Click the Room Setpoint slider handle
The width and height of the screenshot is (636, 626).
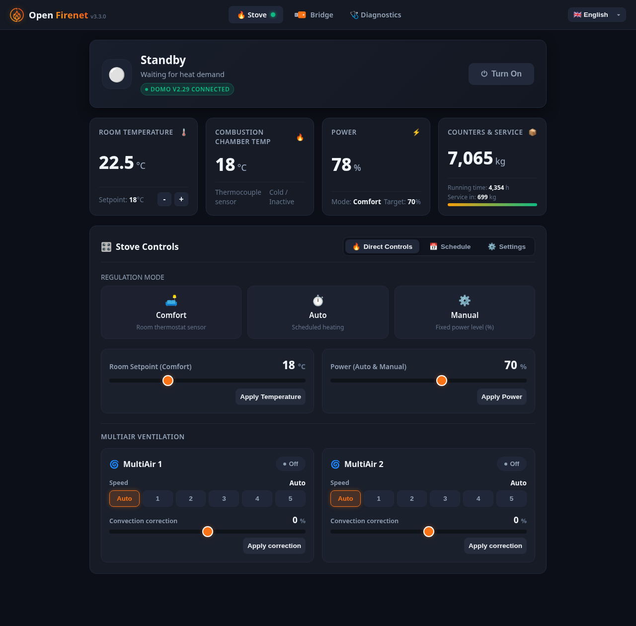tap(168, 381)
